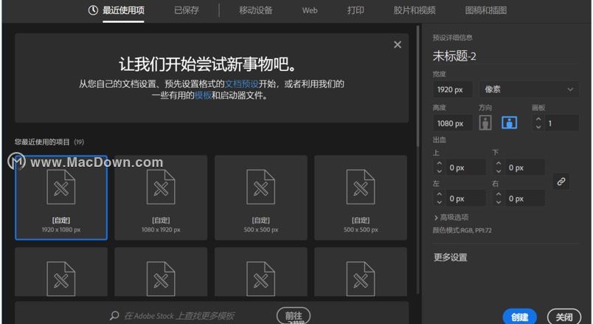Follow the 文档预设 link
The width and height of the screenshot is (593, 324).
pyautogui.click(x=242, y=83)
